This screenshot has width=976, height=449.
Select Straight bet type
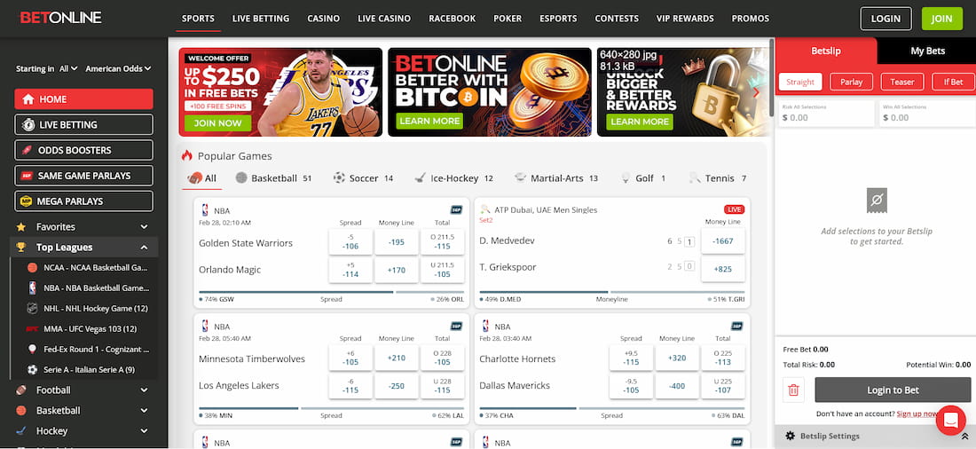point(800,82)
